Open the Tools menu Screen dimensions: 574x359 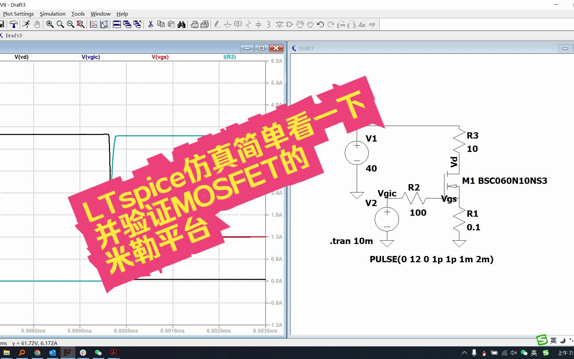tap(78, 14)
